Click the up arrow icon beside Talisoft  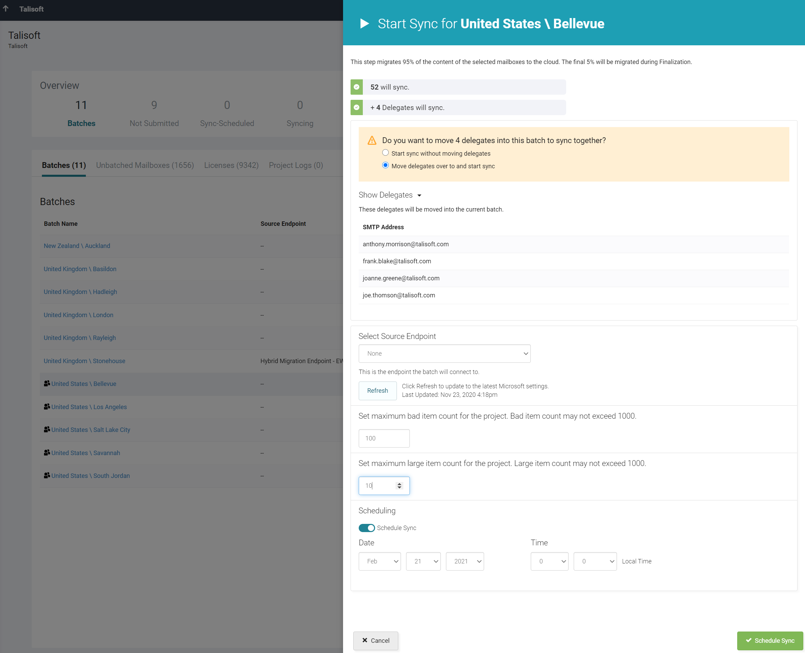click(x=6, y=9)
